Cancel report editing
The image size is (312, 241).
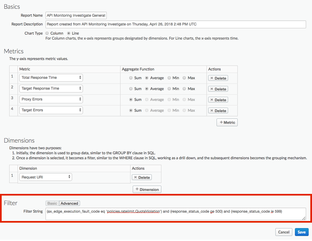click(284, 232)
